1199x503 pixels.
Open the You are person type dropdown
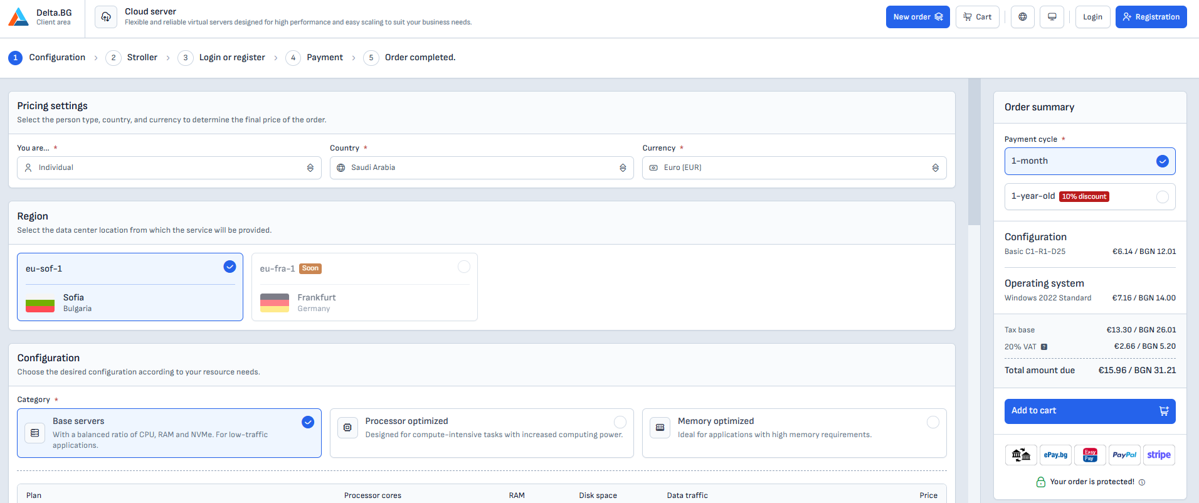(x=169, y=168)
